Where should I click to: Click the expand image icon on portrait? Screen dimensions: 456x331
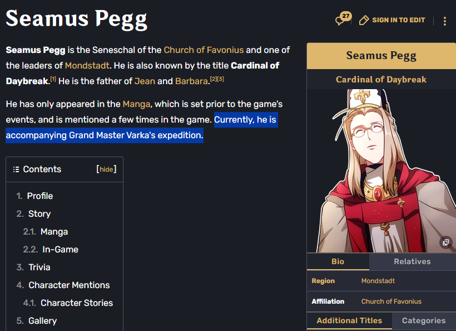pos(446,242)
